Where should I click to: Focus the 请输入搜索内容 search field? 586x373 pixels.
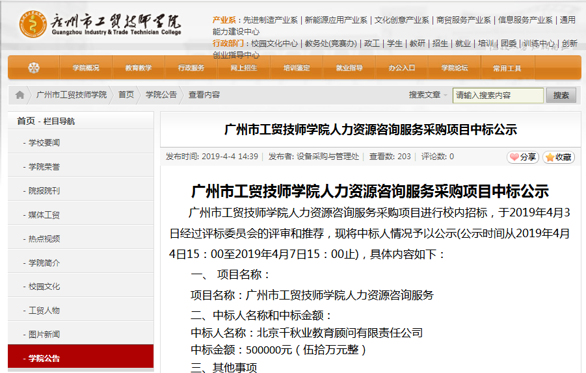coord(498,96)
